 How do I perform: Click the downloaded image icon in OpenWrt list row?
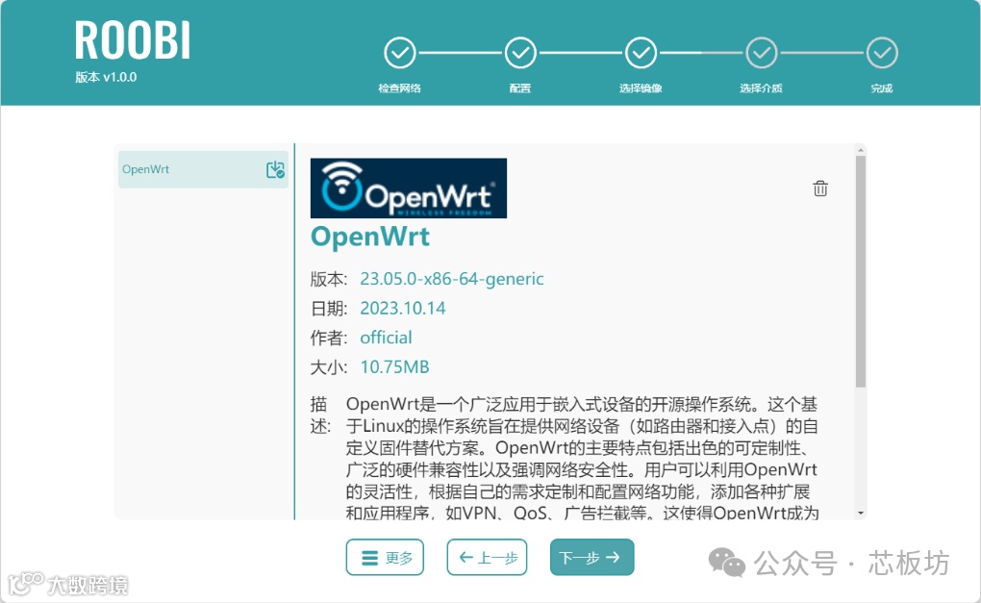click(x=275, y=169)
